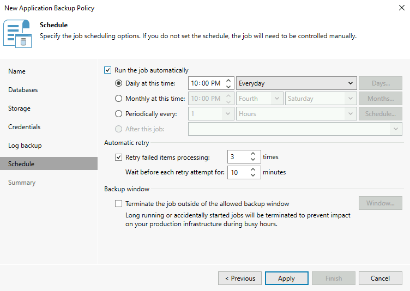The image size is (410, 291).
Task: Increase retry wait minutes spinner
Action: click(x=253, y=169)
